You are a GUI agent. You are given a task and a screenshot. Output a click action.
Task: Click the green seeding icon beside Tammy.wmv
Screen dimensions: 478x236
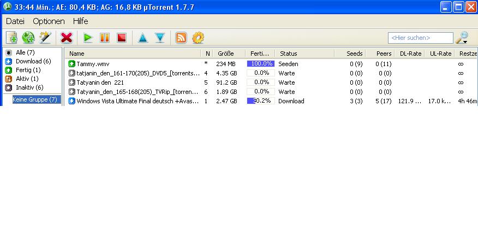pyautogui.click(x=71, y=64)
